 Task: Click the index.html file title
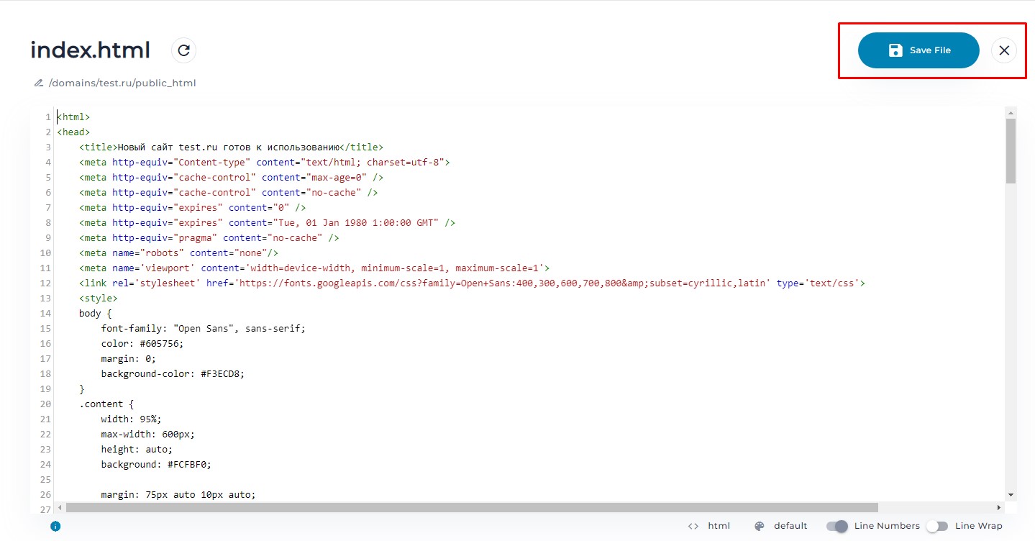click(91, 50)
